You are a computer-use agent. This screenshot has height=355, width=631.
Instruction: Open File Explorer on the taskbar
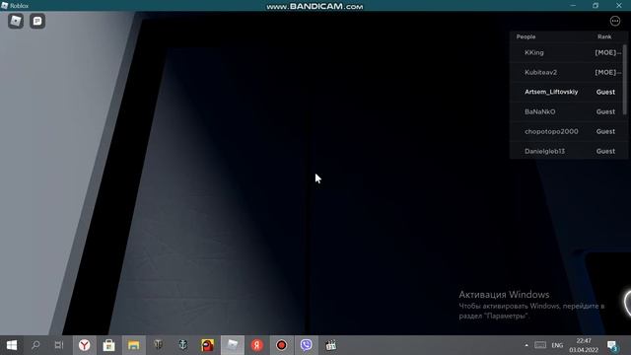pyautogui.click(x=134, y=345)
